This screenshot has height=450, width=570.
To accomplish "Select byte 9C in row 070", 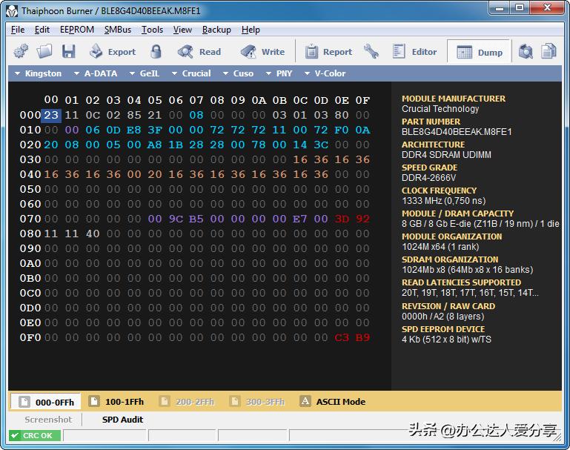I will [x=176, y=219].
